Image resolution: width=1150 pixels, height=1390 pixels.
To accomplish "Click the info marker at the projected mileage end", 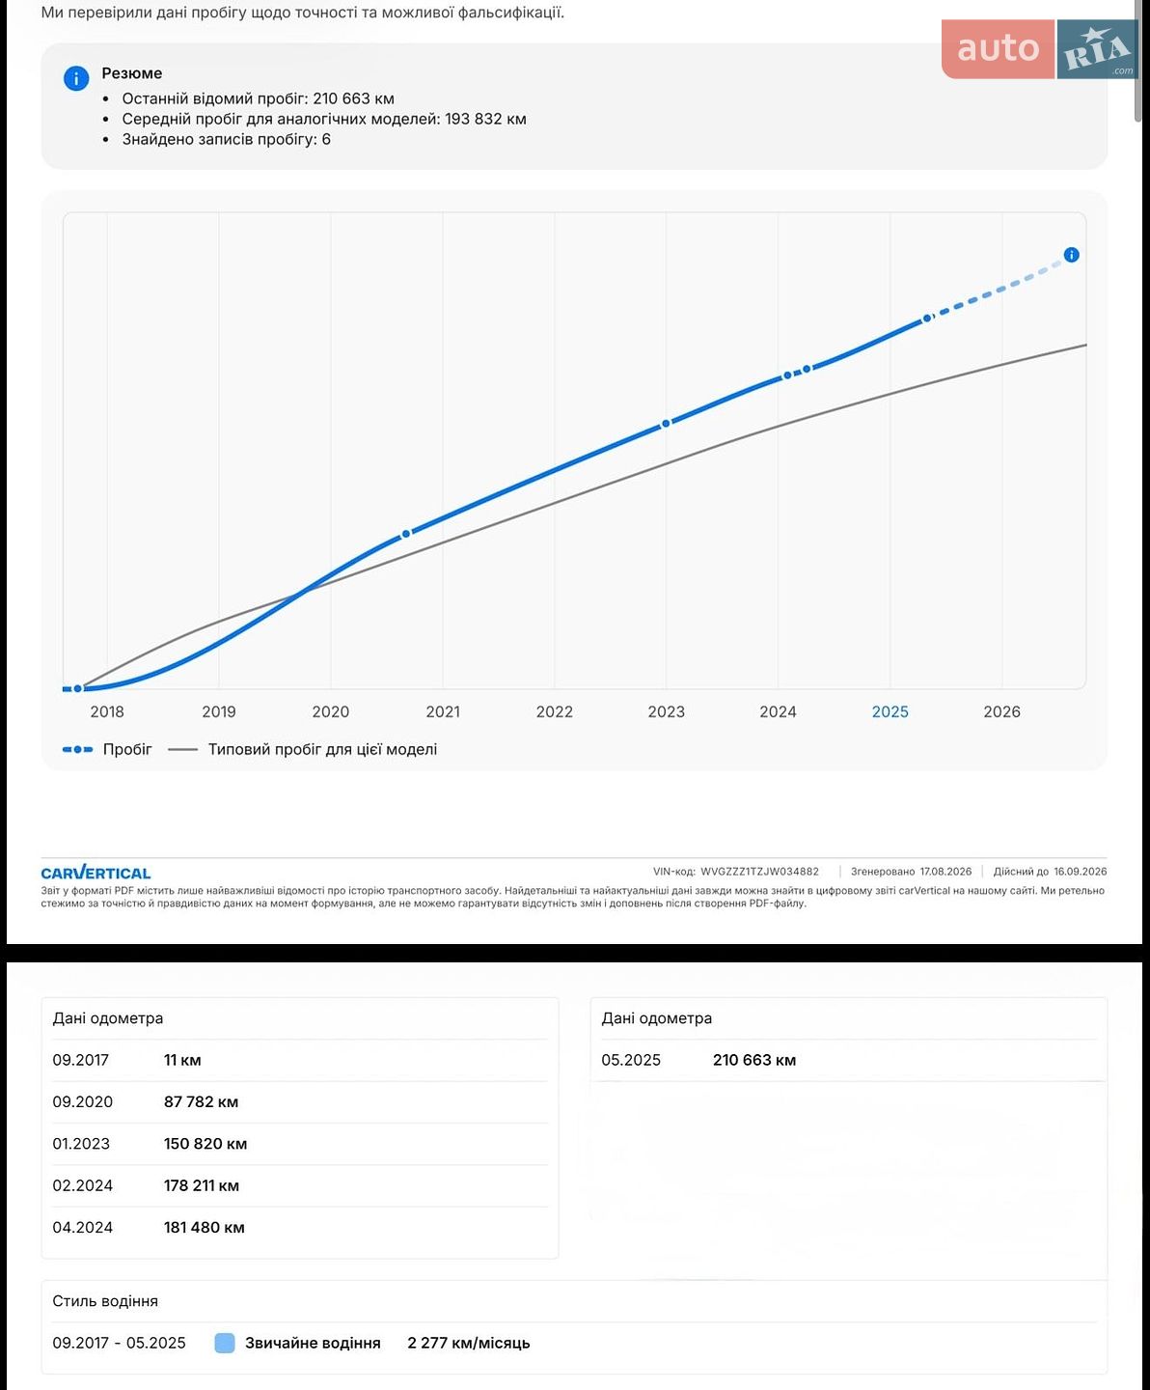I will [1071, 255].
